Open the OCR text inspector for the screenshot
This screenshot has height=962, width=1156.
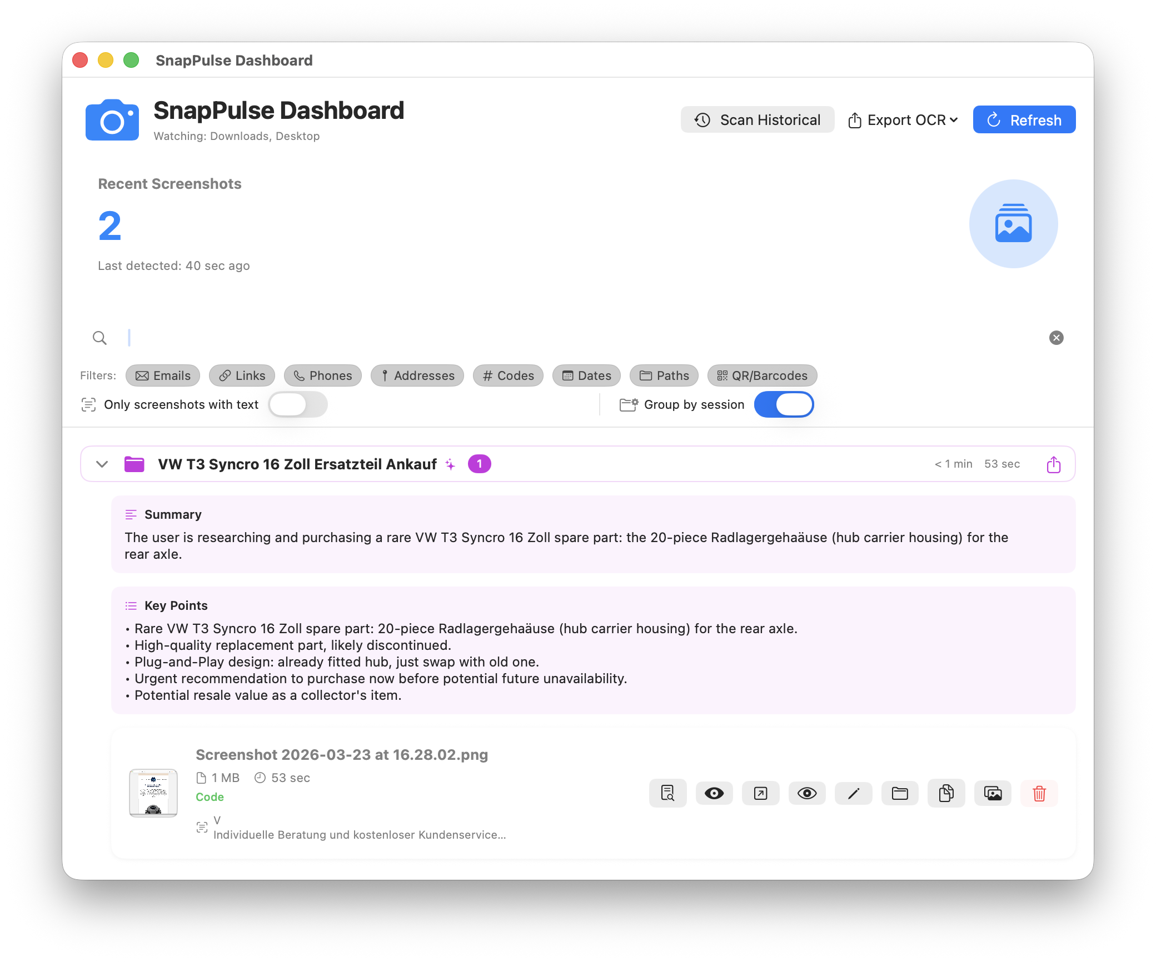click(x=667, y=793)
